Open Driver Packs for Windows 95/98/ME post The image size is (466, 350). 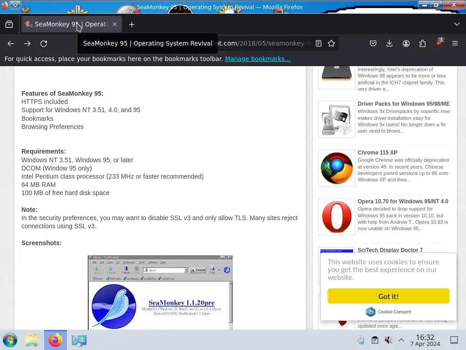(x=404, y=104)
